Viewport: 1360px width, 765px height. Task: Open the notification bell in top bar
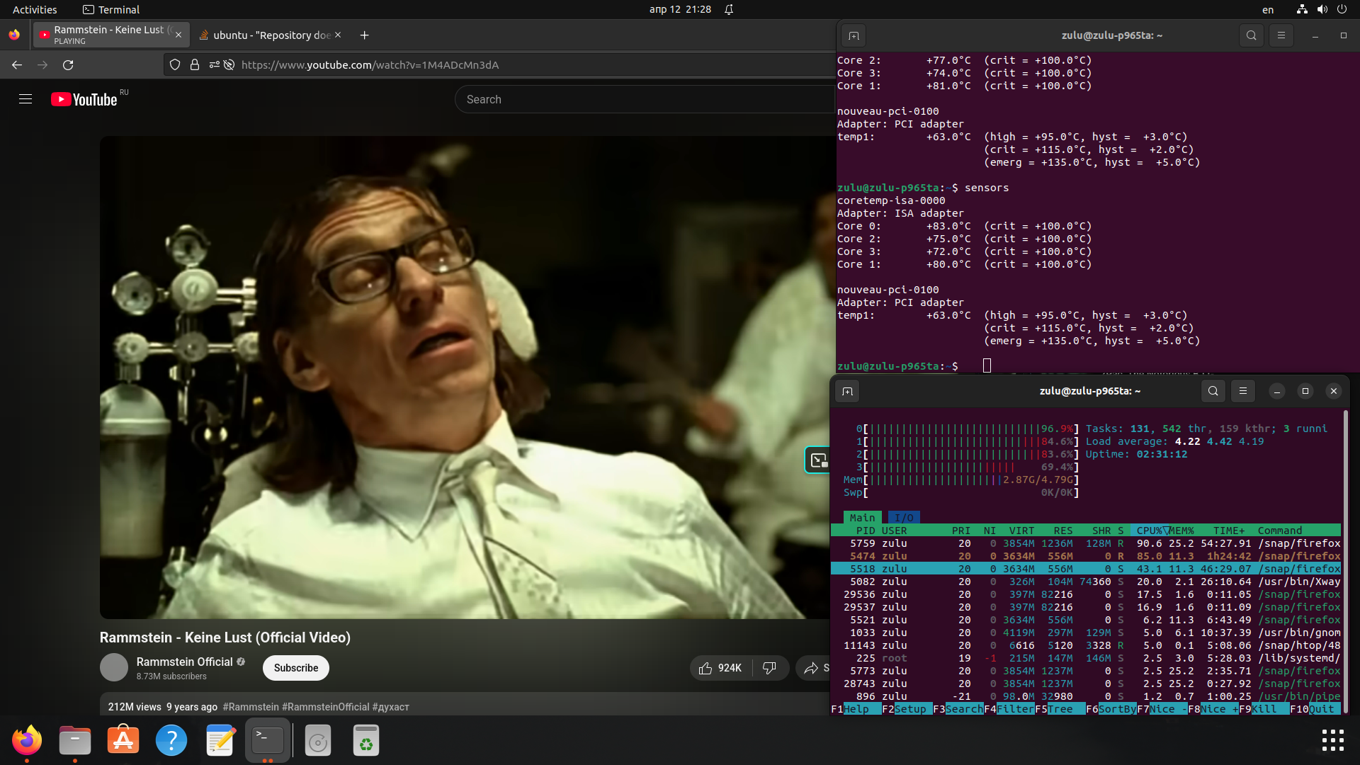click(729, 9)
